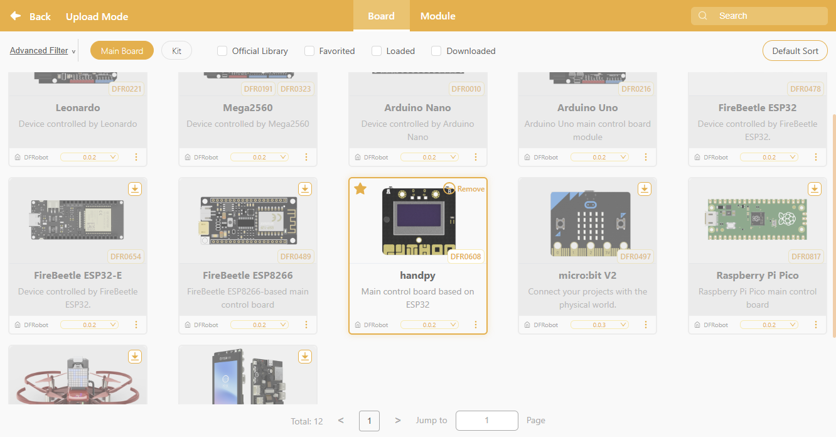The width and height of the screenshot is (836, 437).
Task: Open Arduino Uno version dropdown
Action: coord(599,157)
